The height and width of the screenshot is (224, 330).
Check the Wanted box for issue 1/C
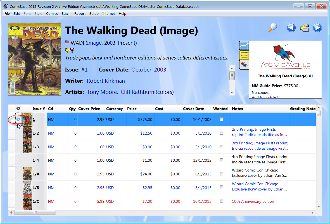(221, 201)
